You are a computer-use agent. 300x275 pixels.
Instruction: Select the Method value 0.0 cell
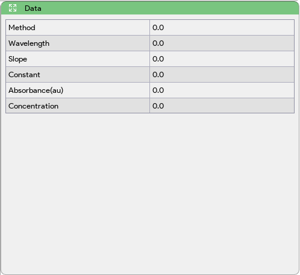[x=222, y=28]
